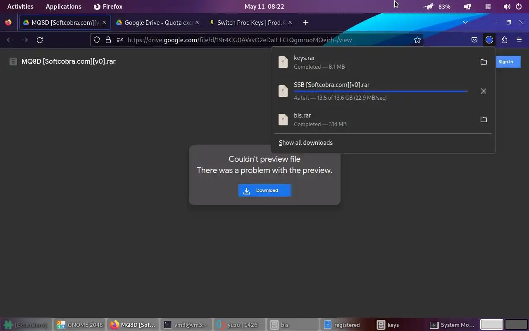
Task: Open the Activities overview
Action: (20, 7)
